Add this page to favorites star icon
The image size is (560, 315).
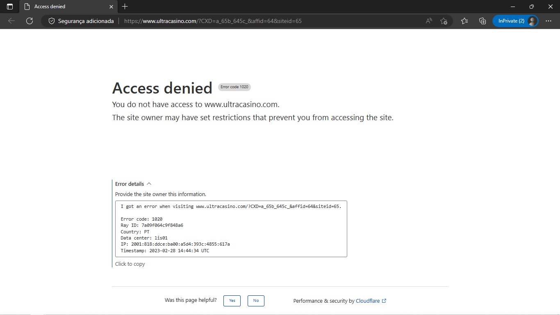tap(444, 21)
